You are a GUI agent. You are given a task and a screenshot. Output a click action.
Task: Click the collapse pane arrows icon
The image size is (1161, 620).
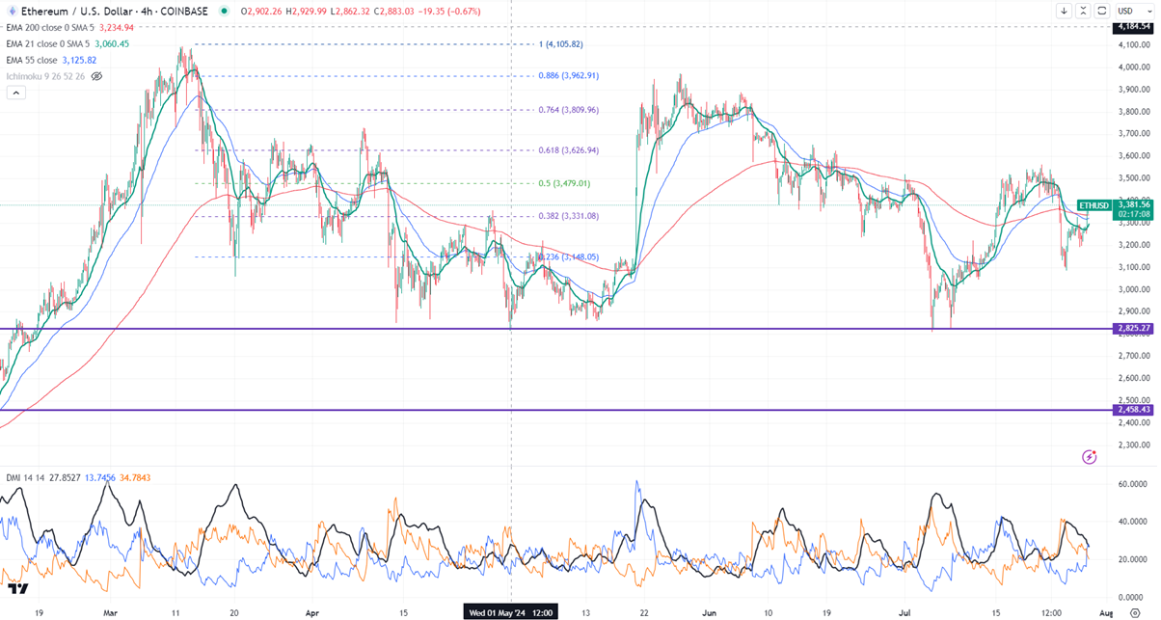[x=1083, y=11]
